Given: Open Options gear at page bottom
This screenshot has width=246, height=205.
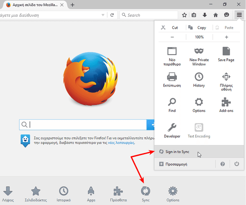Looking at the screenshot, I should (x=173, y=194).
